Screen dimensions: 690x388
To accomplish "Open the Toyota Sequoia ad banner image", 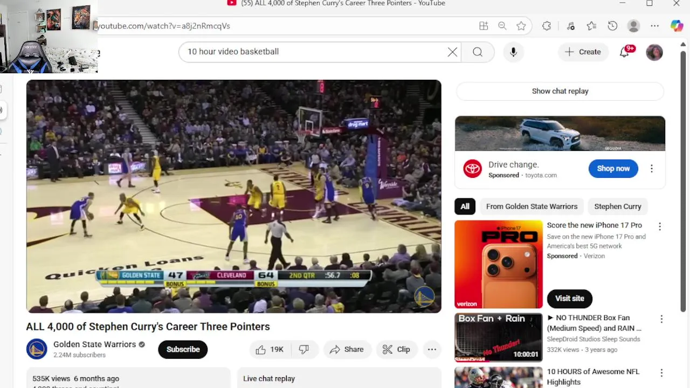I will [560, 134].
